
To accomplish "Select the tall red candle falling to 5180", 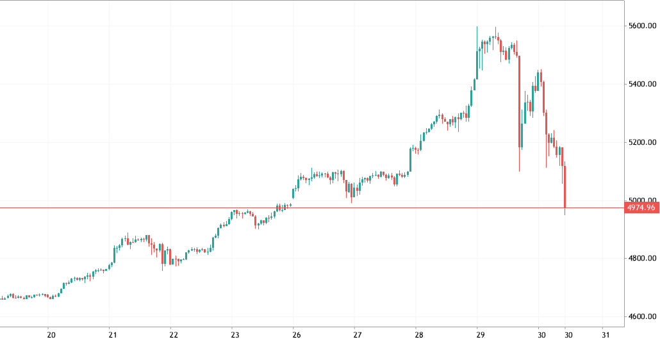I will pyautogui.click(x=519, y=102).
